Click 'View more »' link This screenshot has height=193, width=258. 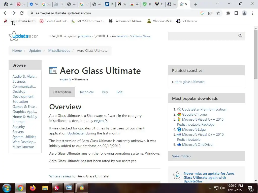pos(182,156)
